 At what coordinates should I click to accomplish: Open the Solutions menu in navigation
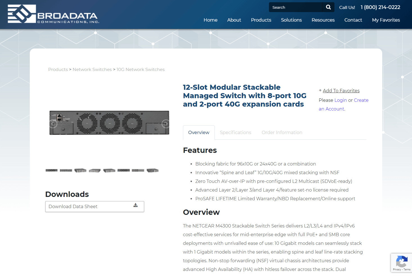click(291, 20)
